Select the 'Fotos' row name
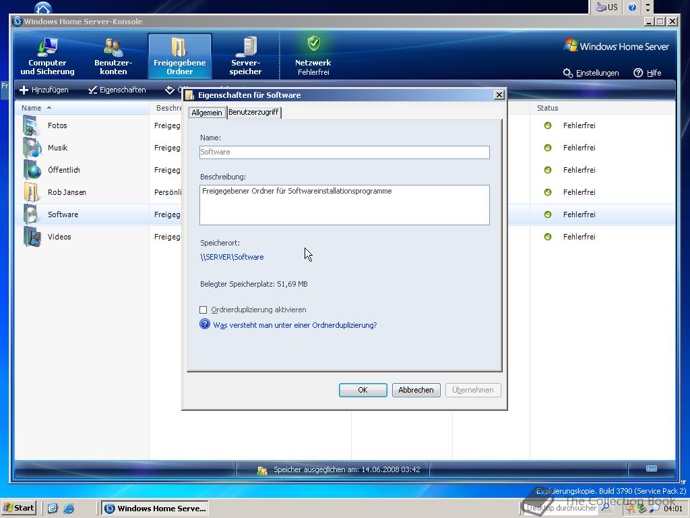Viewport: 690px width, 518px height. click(x=57, y=125)
